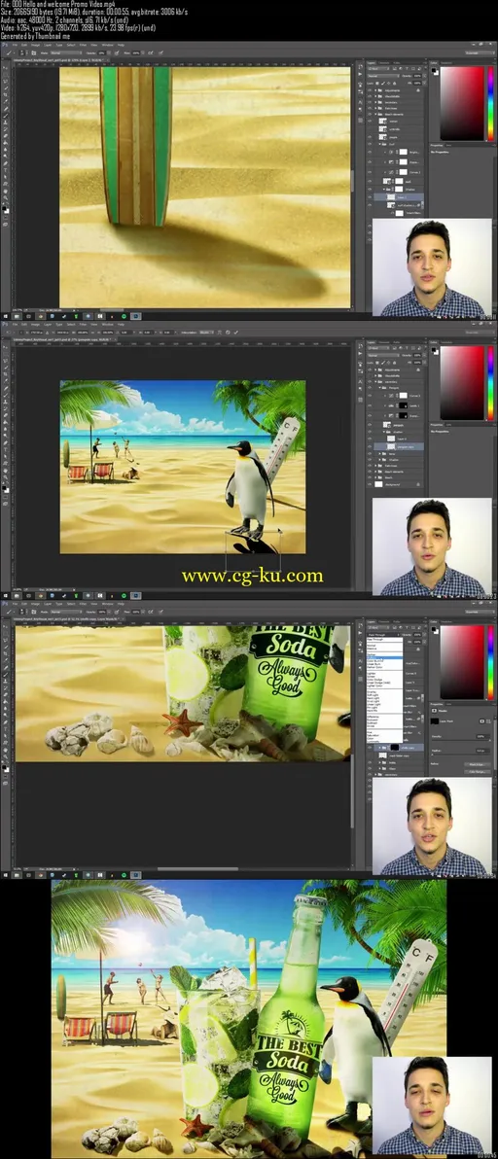This screenshot has height=1159, width=498.
Task: Commit the transform in penguin frame options bar
Action: pyautogui.click(x=235, y=332)
